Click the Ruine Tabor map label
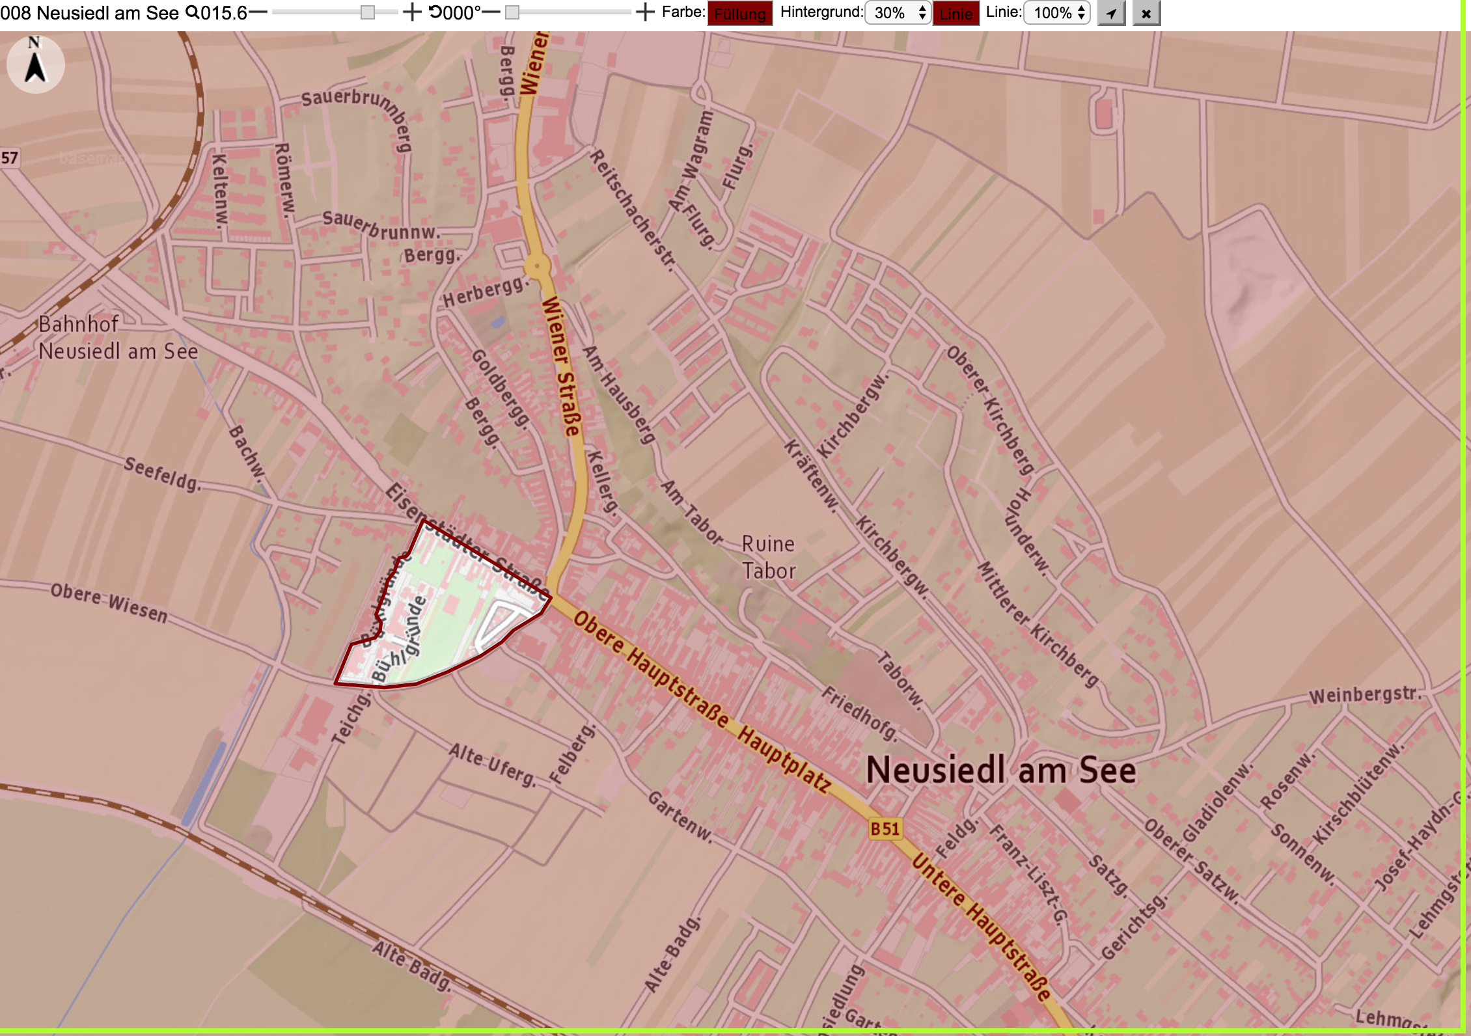The image size is (1471, 1036). pyautogui.click(x=769, y=557)
